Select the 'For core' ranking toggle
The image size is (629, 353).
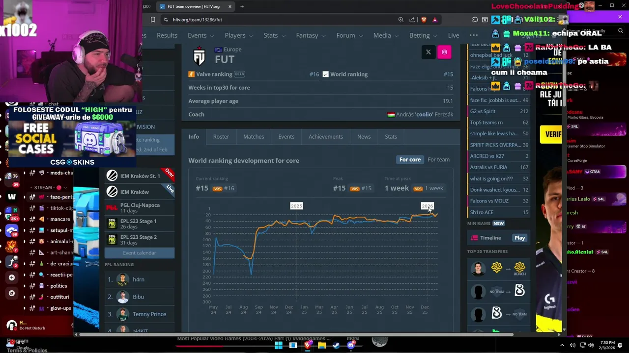410,159
